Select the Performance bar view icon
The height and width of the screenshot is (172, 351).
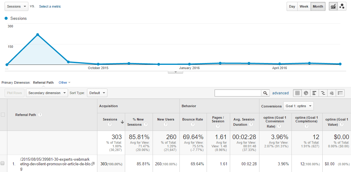point(314,93)
